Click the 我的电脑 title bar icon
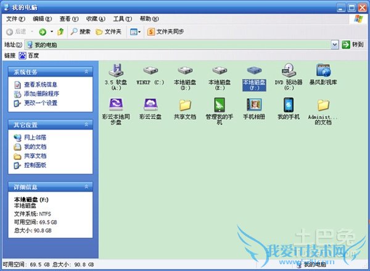 pos(7,7)
